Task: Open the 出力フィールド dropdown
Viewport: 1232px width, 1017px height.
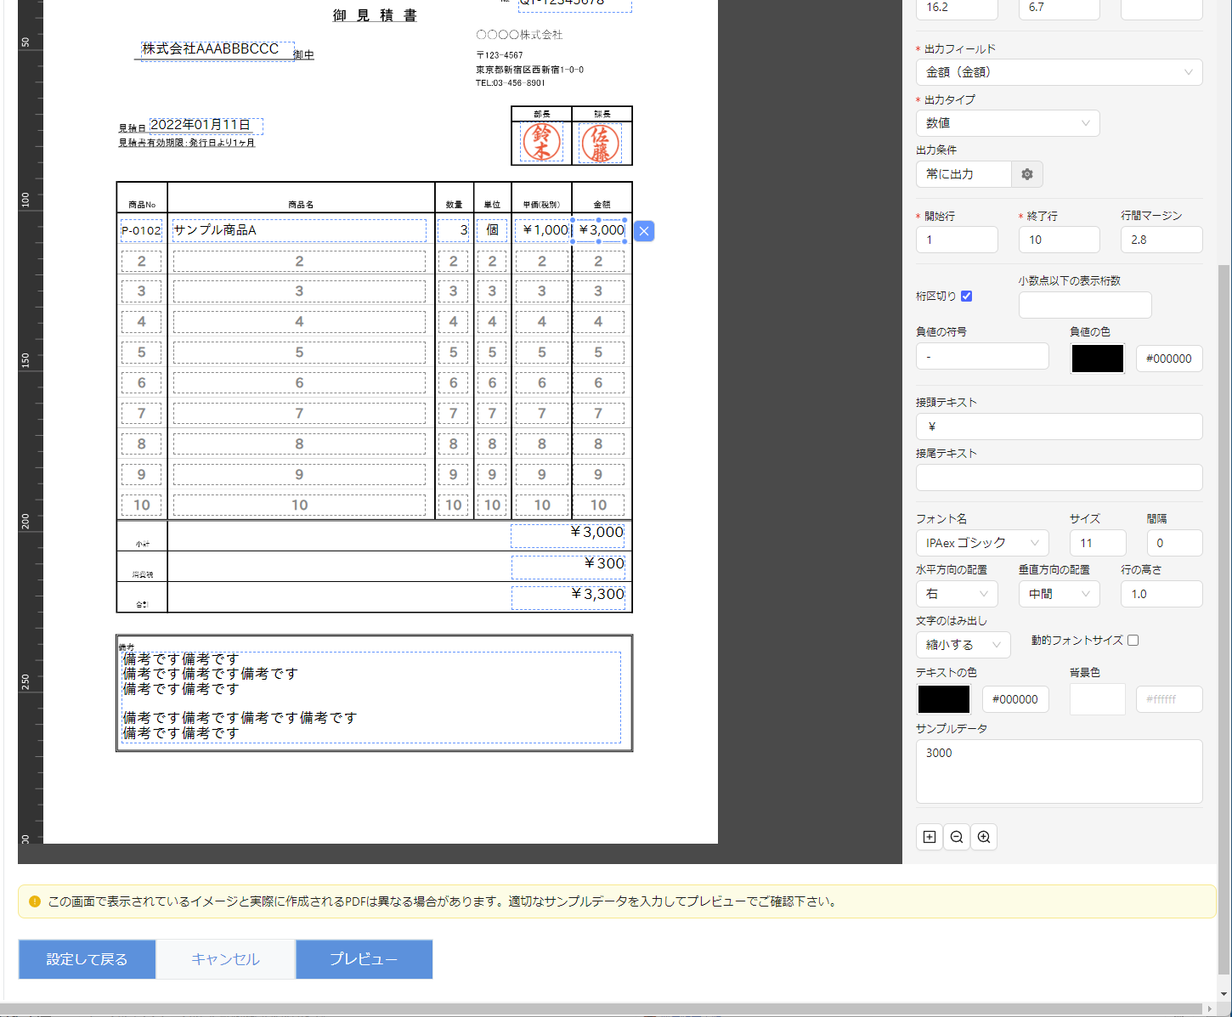Action: 1059,72
